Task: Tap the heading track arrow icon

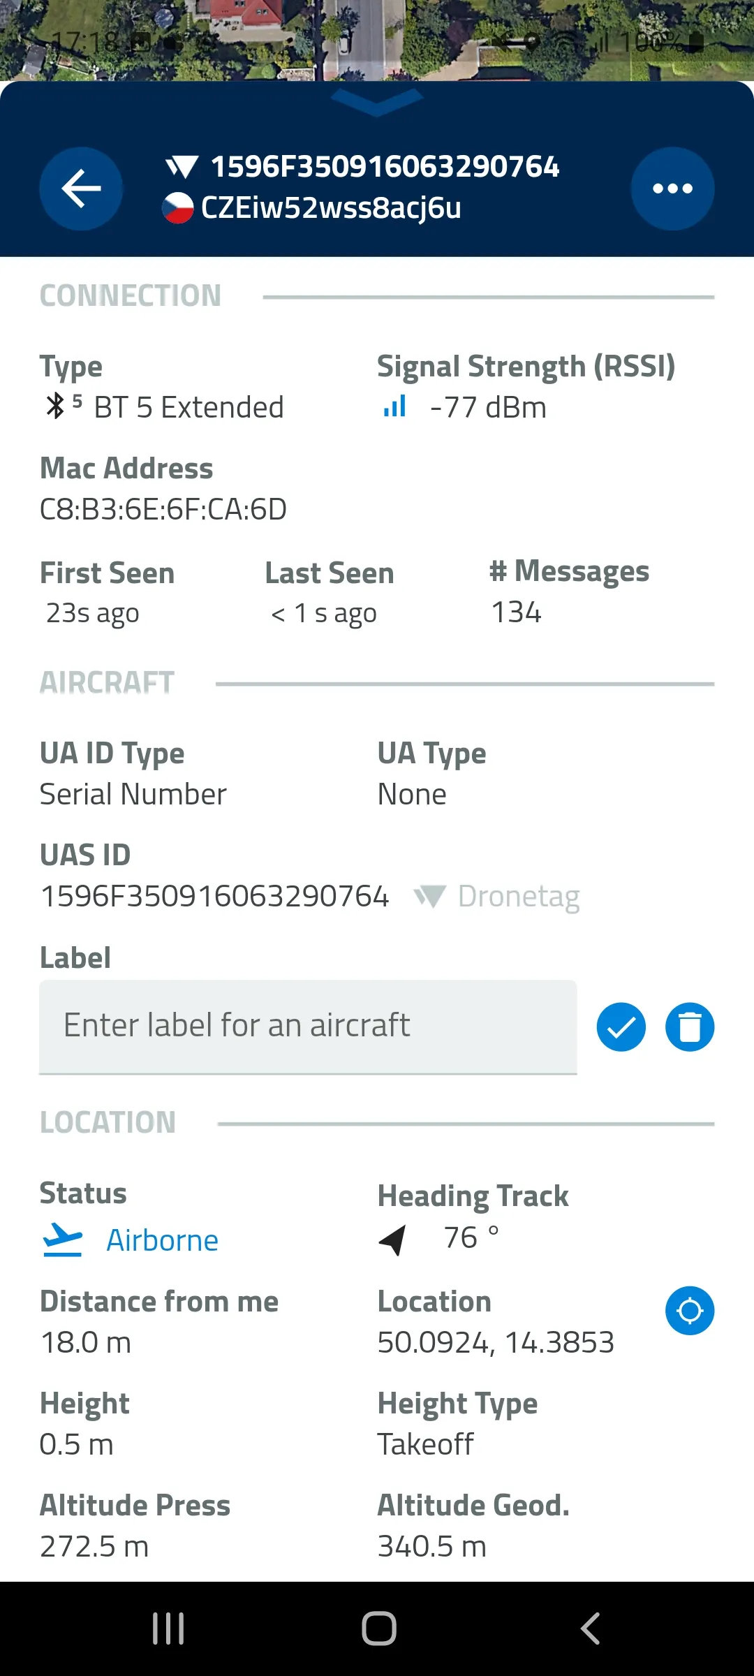Action: (x=393, y=1240)
